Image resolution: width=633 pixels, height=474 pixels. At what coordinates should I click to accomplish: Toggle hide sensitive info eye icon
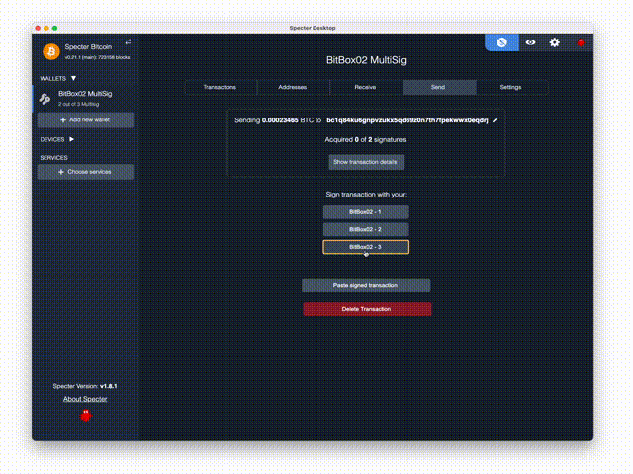[530, 42]
